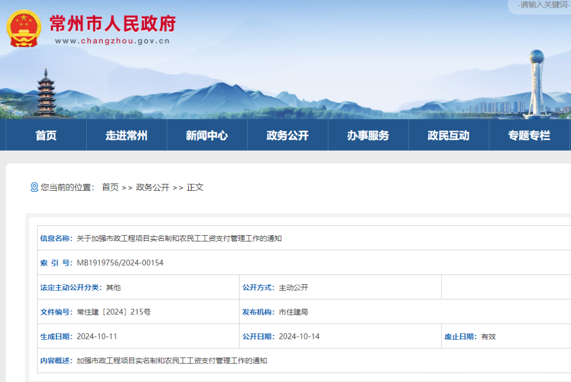Click index number MB1919756/2024-00154
This screenshot has height=382, width=571.
(x=120, y=263)
